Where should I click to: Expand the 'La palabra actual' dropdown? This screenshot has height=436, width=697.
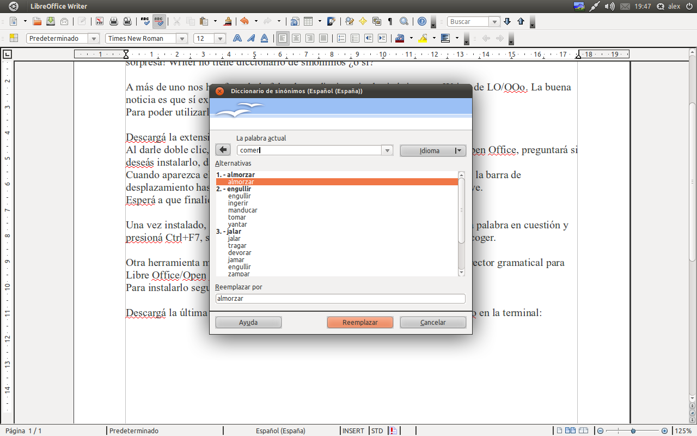tap(387, 150)
